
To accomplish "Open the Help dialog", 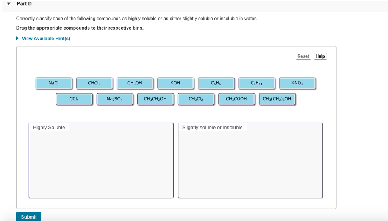I will pos(320,56).
